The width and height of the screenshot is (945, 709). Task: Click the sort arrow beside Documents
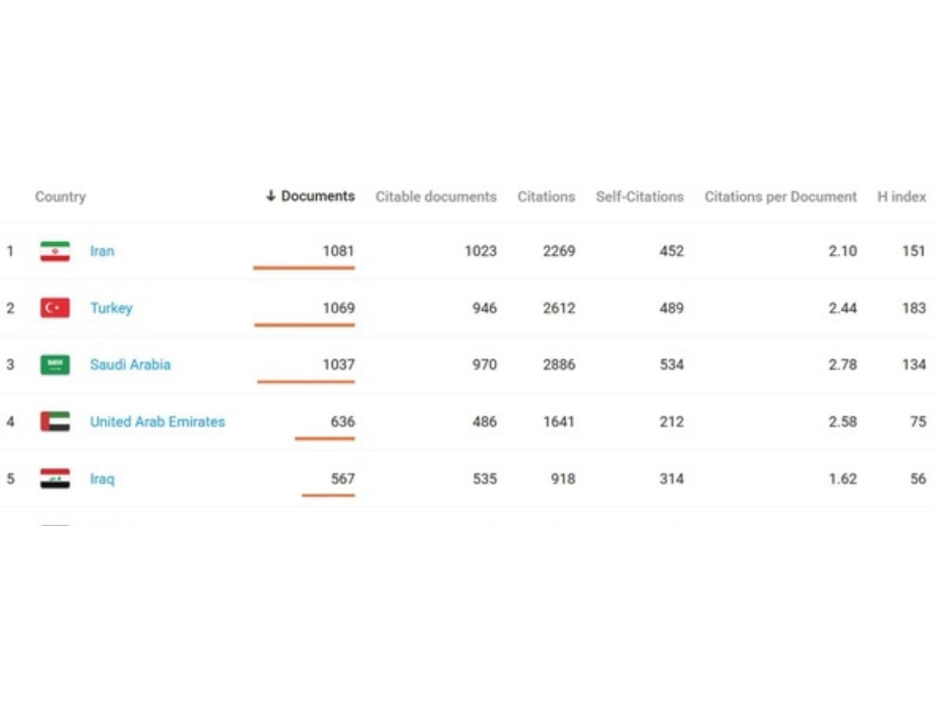click(x=271, y=196)
